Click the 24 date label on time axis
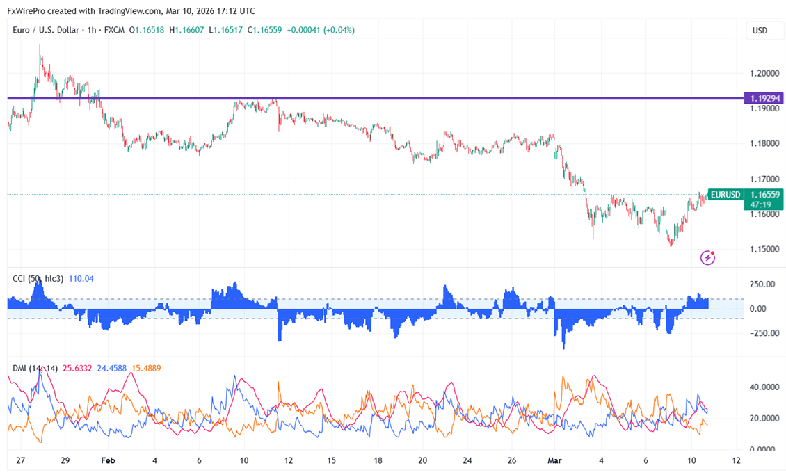This screenshot has height=475, width=786. 467,460
